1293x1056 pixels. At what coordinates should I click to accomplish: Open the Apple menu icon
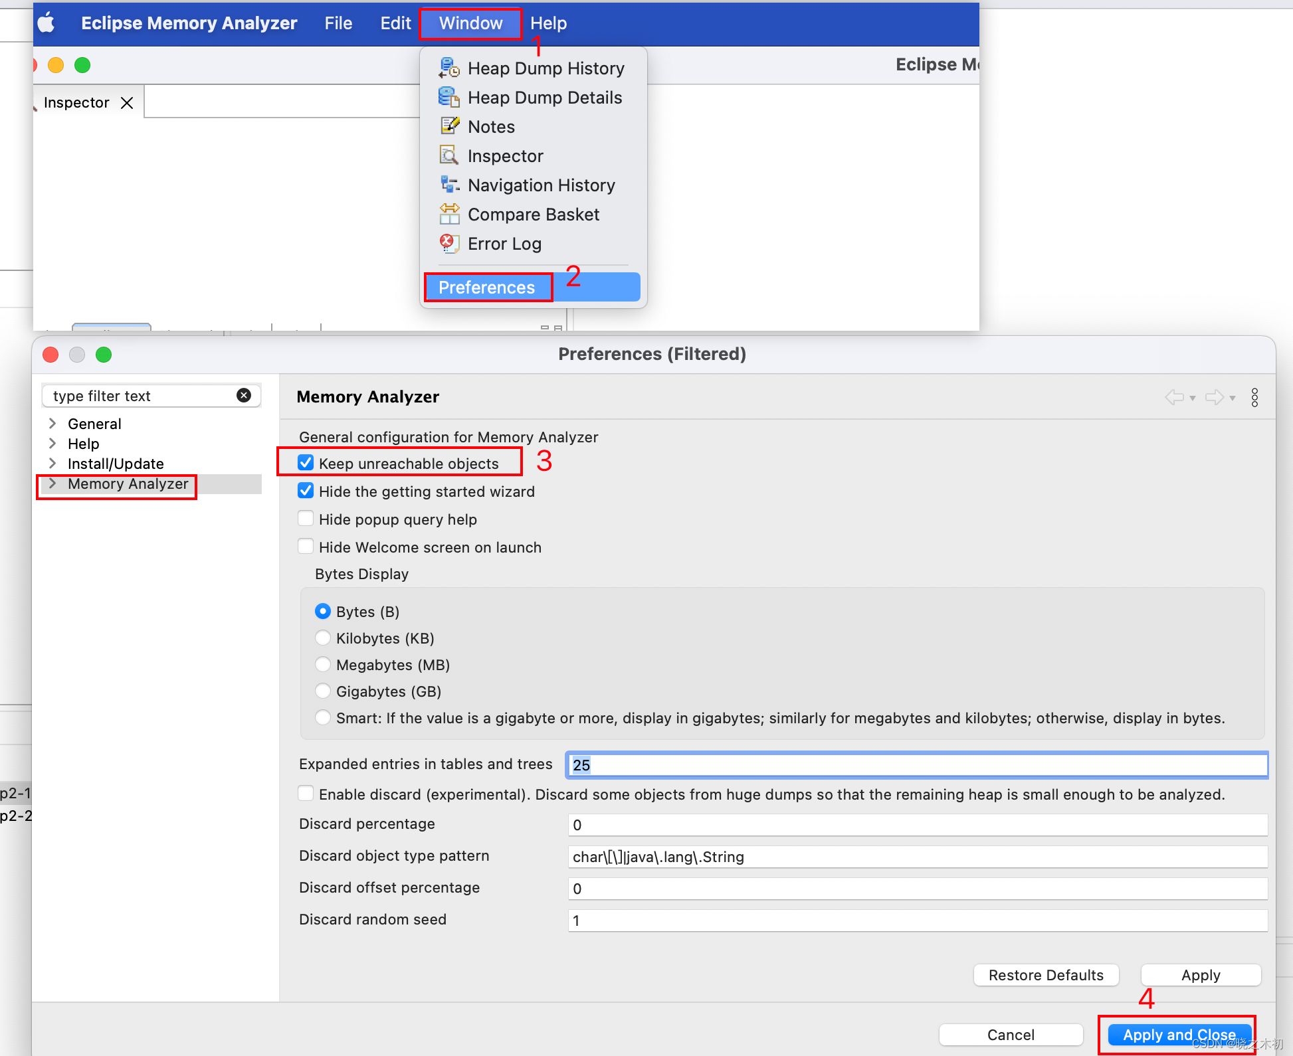pyautogui.click(x=47, y=23)
